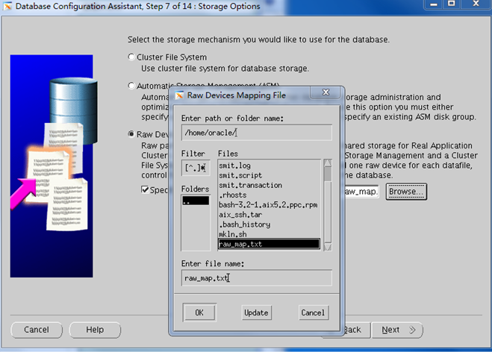Click the Raw Devices Mapping File dialog icon
The height and width of the screenshot is (352, 492).
pos(179,95)
